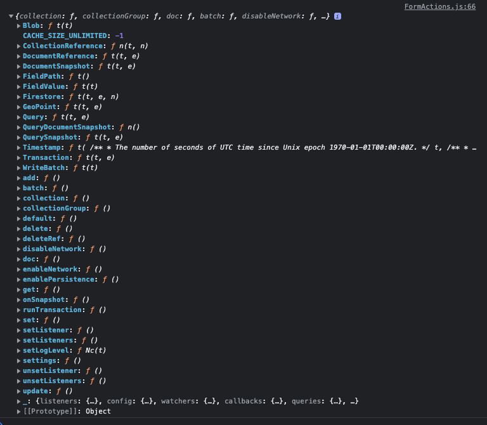Expand the disableNetwork function row
This screenshot has height=425, width=487.
coord(18,249)
